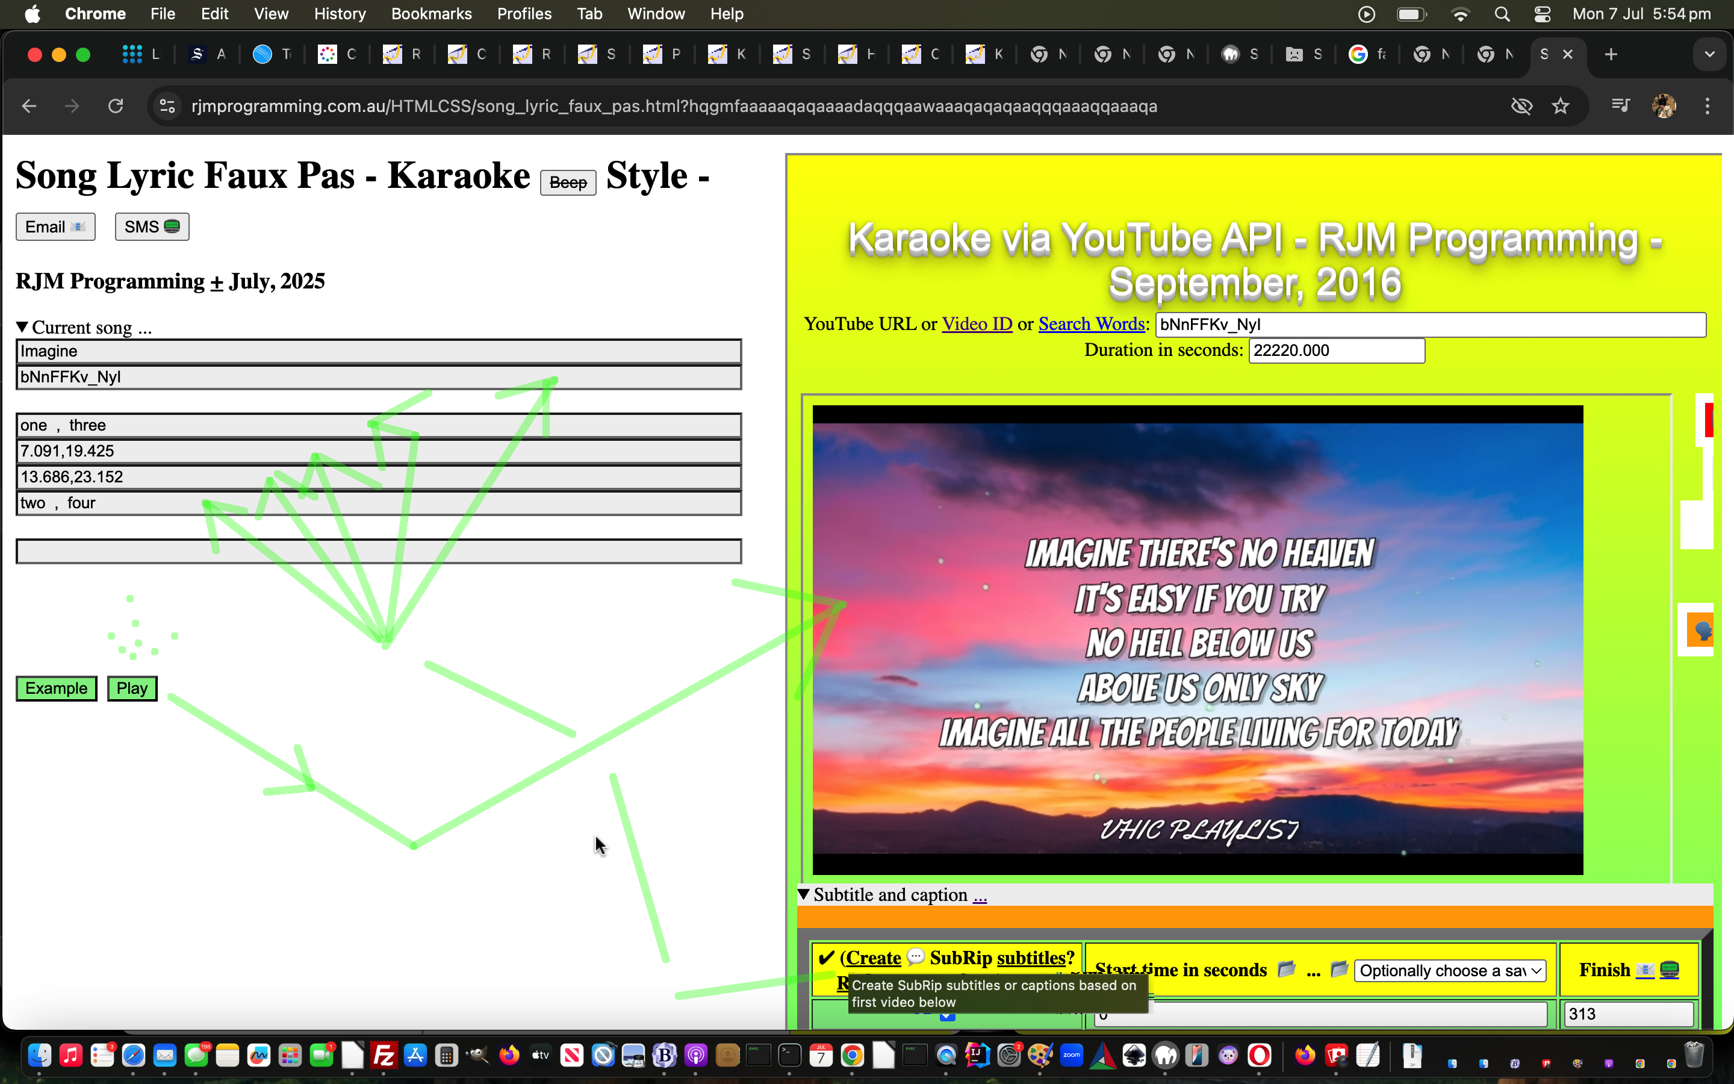
Task: Open Finder from the Dock
Action: pos(39,1055)
